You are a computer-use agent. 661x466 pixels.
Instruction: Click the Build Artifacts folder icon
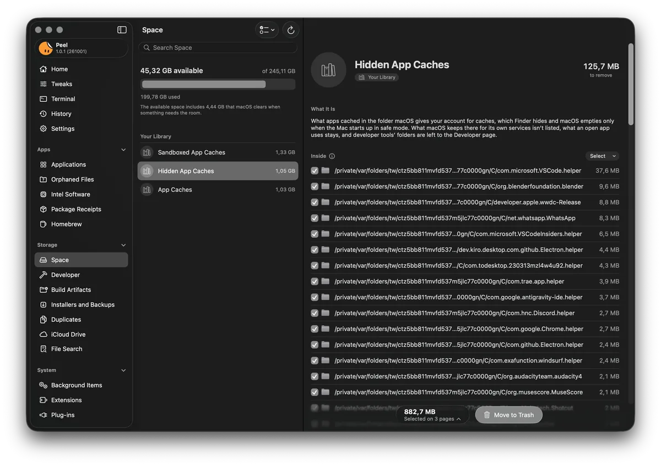pos(44,289)
